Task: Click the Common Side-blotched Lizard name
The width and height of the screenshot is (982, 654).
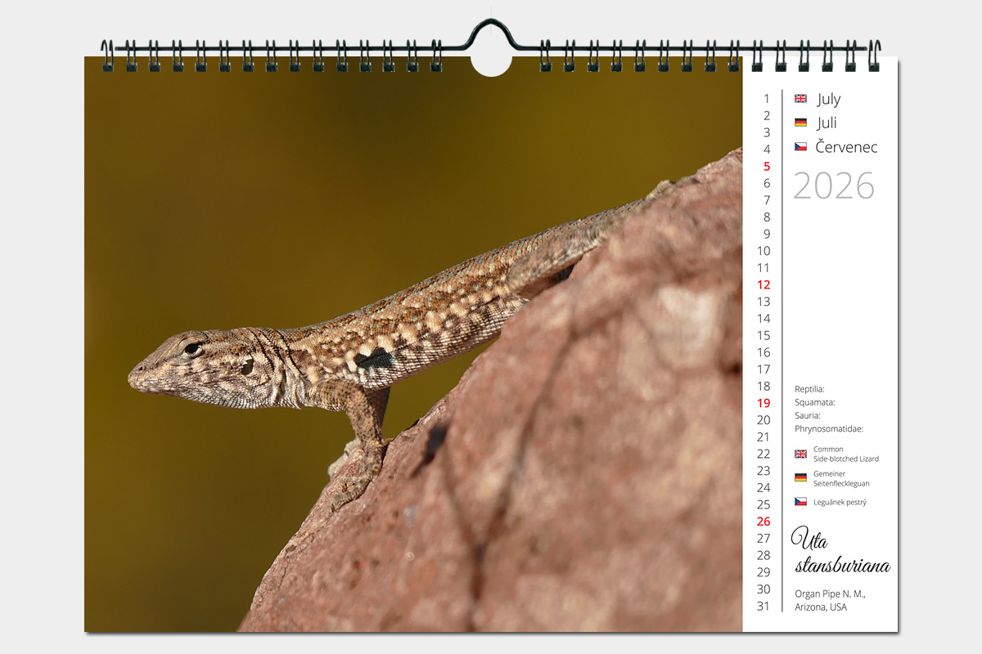Action: tap(846, 454)
